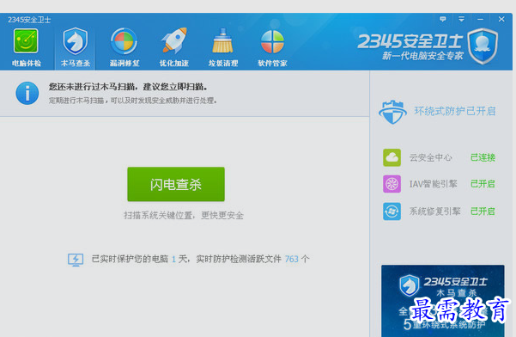Screen dimensions: 516x337
Task: Click the 2345安全卫士 window title text
Action: point(29,20)
